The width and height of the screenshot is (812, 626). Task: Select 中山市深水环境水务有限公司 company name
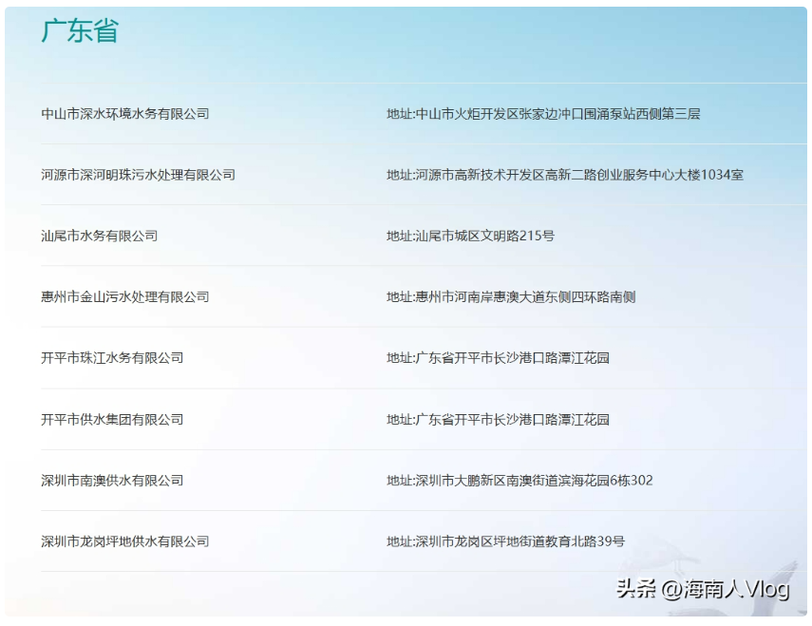(124, 114)
